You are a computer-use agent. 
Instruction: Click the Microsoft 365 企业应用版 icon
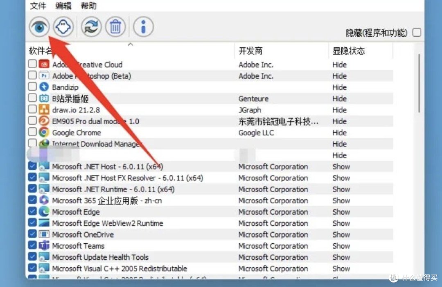pyautogui.click(x=44, y=200)
